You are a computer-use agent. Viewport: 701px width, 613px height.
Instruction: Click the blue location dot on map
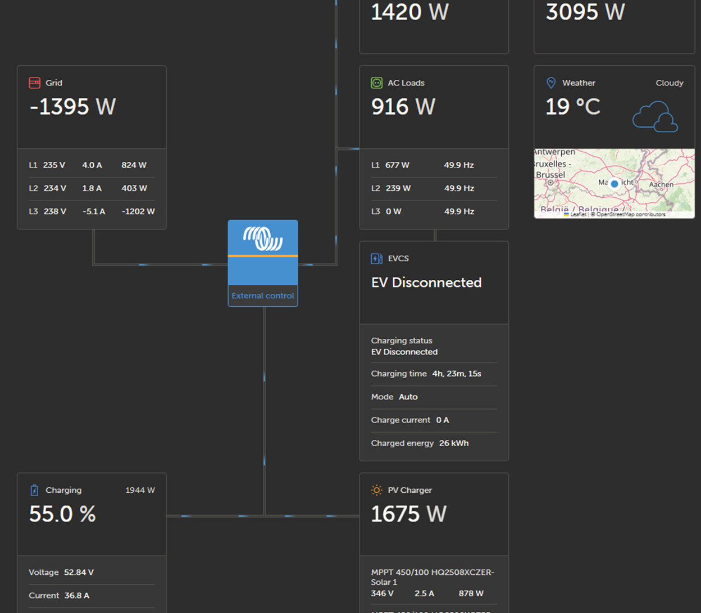pos(614,184)
